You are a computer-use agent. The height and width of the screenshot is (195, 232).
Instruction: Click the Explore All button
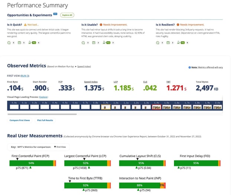(x=68, y=15)
